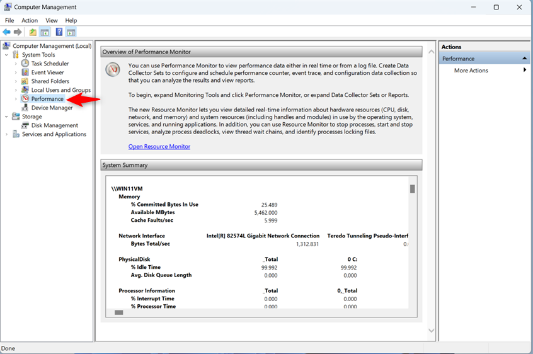Select Task Scheduler in the tree
This screenshot has height=354, width=533.
50,64
